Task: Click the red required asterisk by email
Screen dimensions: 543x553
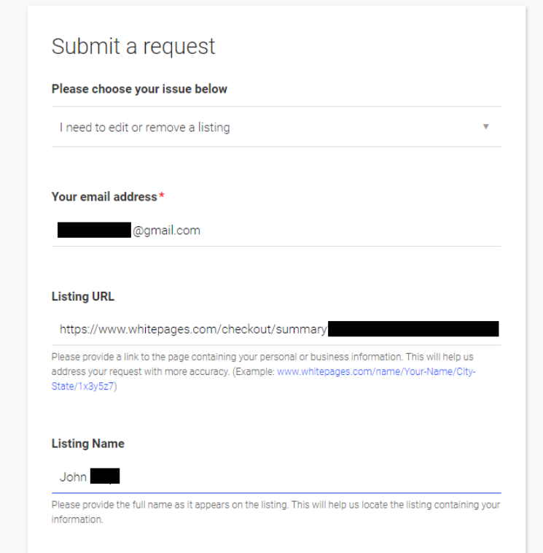Action: [x=162, y=197]
